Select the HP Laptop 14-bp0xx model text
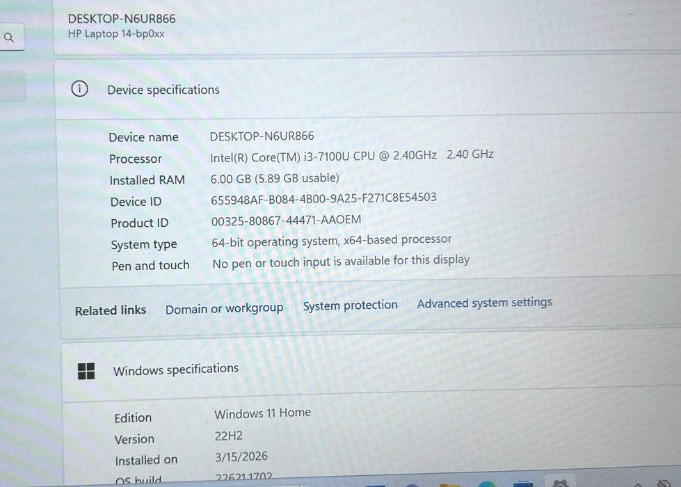The image size is (681, 487). point(116,34)
